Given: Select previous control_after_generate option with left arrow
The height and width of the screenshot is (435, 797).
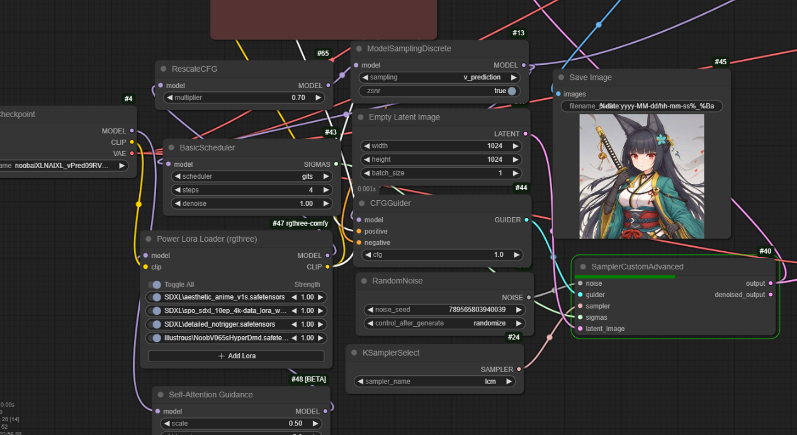Looking at the screenshot, I should tap(370, 323).
